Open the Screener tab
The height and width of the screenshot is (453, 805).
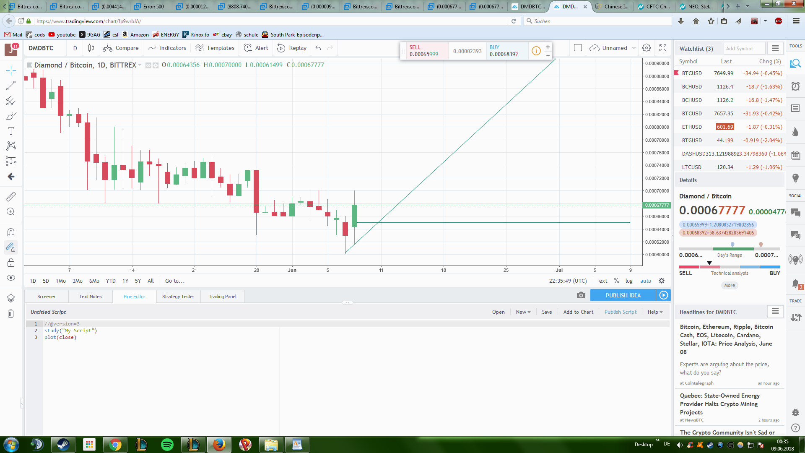pos(46,297)
